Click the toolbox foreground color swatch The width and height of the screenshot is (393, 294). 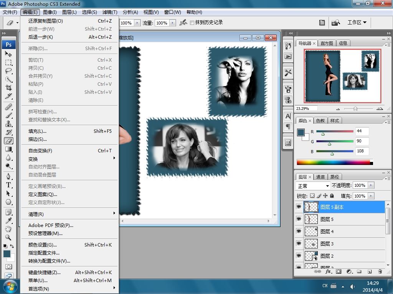(x=7, y=254)
